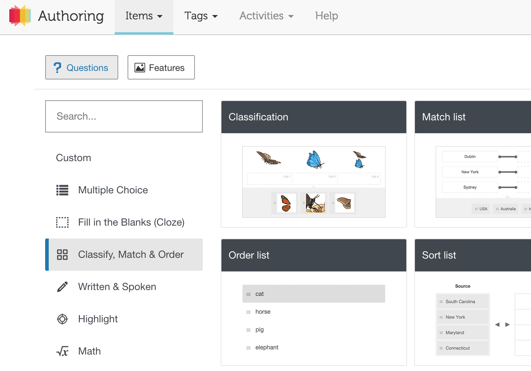
Task: Click the right arrow in Sort list preview
Action: [x=507, y=325]
